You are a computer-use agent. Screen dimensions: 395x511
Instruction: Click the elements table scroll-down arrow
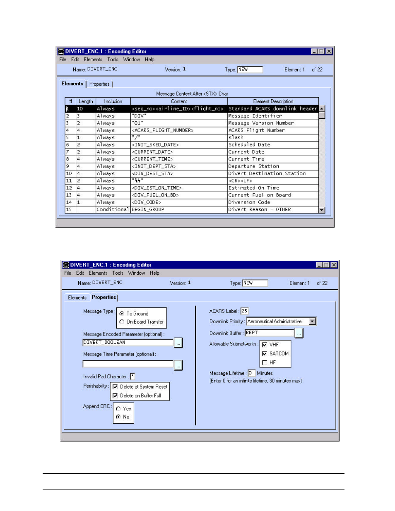pyautogui.click(x=322, y=210)
